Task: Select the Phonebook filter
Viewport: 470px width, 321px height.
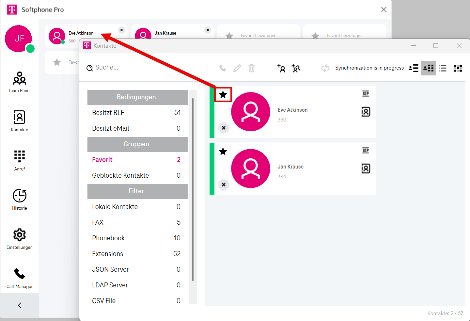Action: point(108,238)
